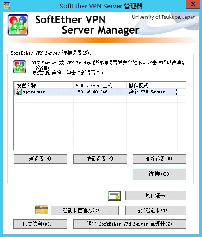This screenshot has height=237, width=202.
Task: Click the SoftEther logo in the banner
Action: tap(18, 25)
